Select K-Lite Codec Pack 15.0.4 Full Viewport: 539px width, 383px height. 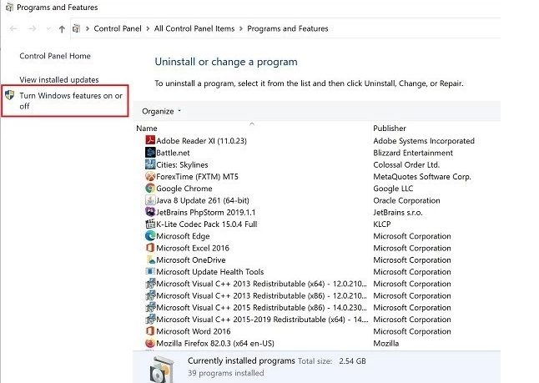point(207,224)
